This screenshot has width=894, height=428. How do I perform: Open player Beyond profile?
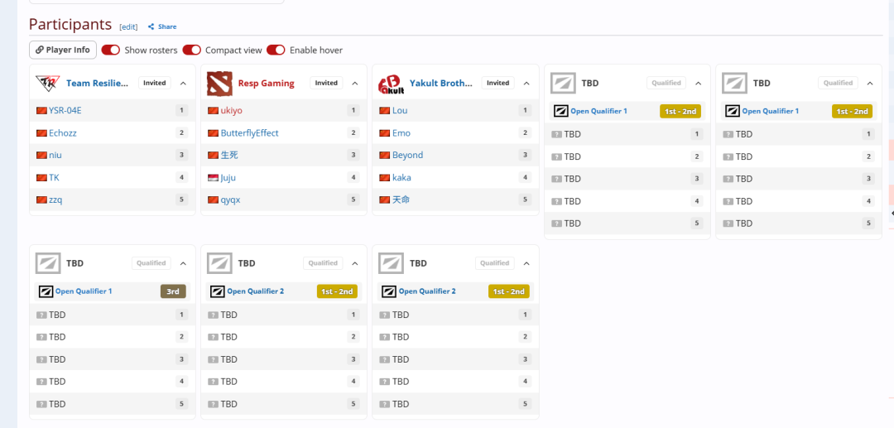point(407,155)
